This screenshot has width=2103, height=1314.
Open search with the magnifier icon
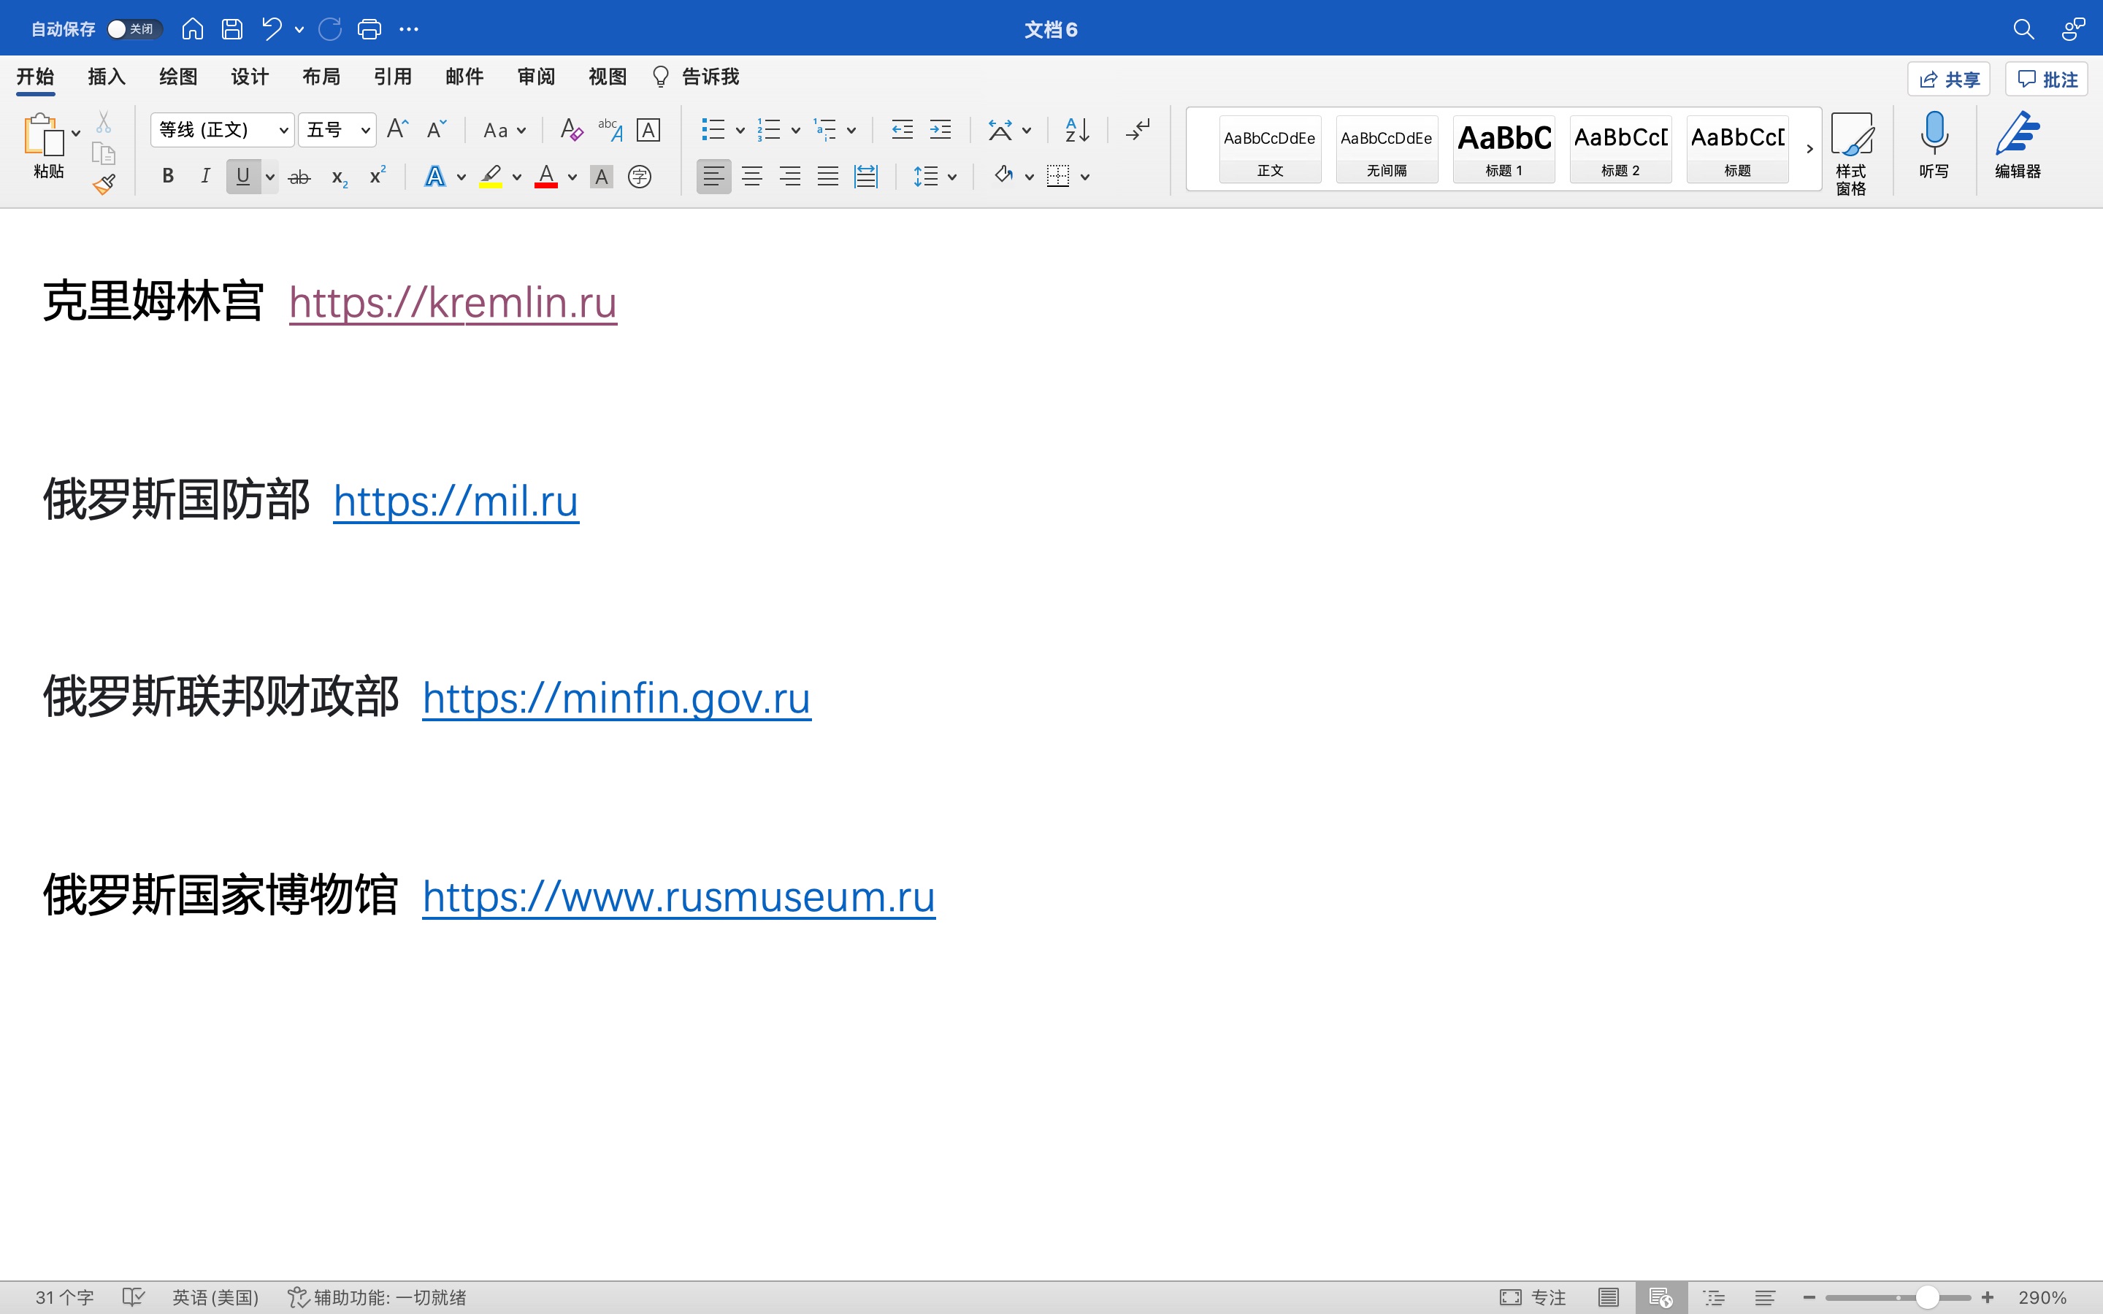pyautogui.click(x=2023, y=28)
